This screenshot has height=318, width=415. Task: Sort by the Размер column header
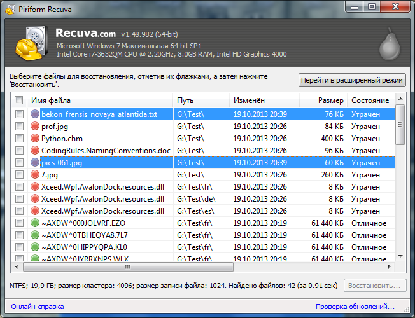pos(323,100)
